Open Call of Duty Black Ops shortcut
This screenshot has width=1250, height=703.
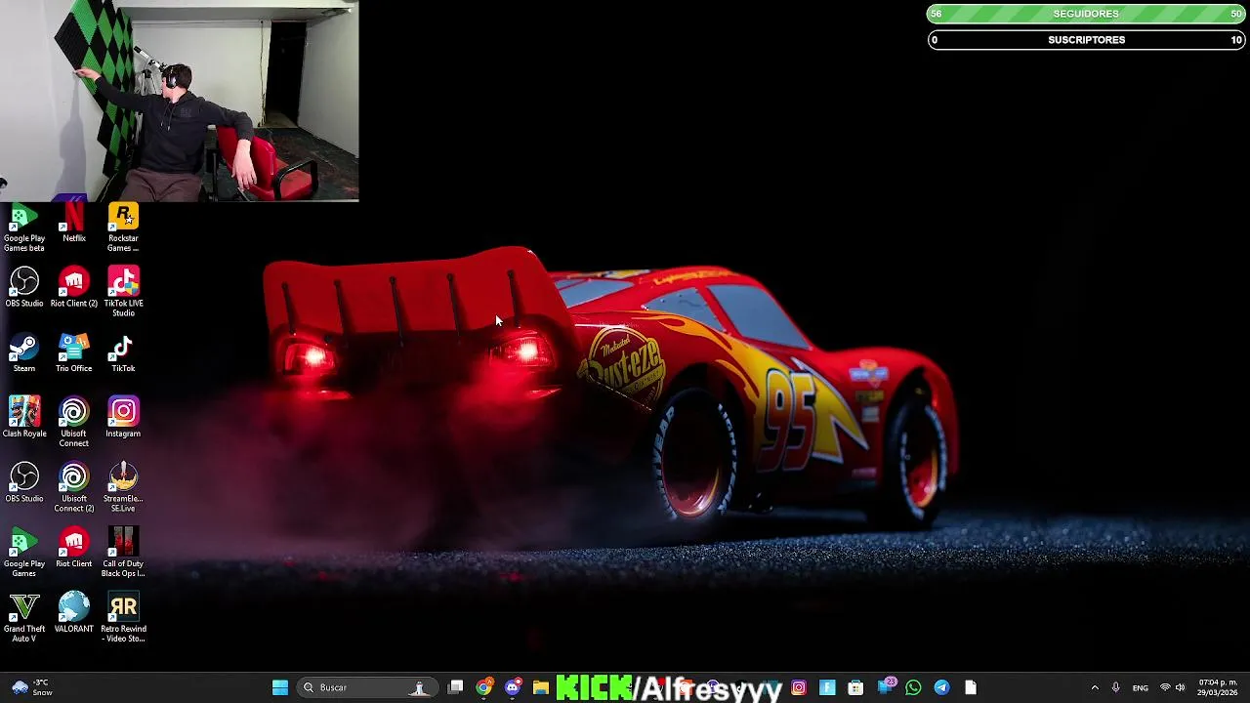[x=123, y=553]
